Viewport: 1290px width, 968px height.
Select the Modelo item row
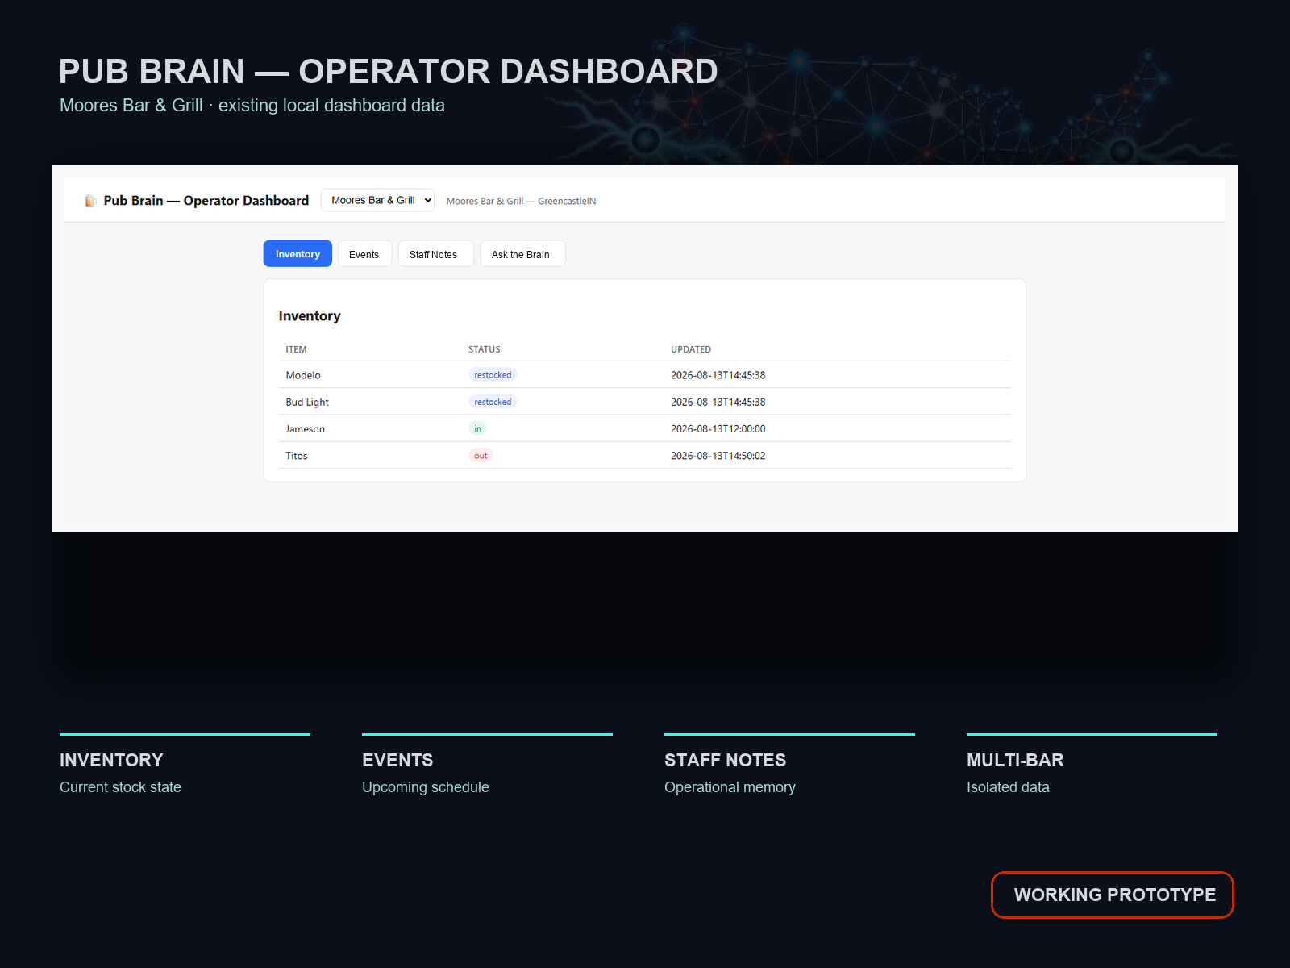pos(645,375)
